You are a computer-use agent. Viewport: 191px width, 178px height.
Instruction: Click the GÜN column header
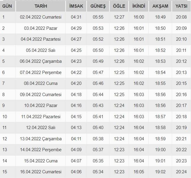point(7,6)
